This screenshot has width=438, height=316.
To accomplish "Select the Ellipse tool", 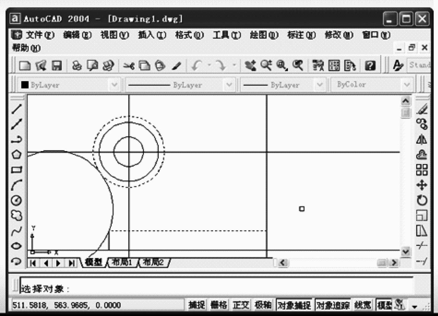I will click(17, 246).
